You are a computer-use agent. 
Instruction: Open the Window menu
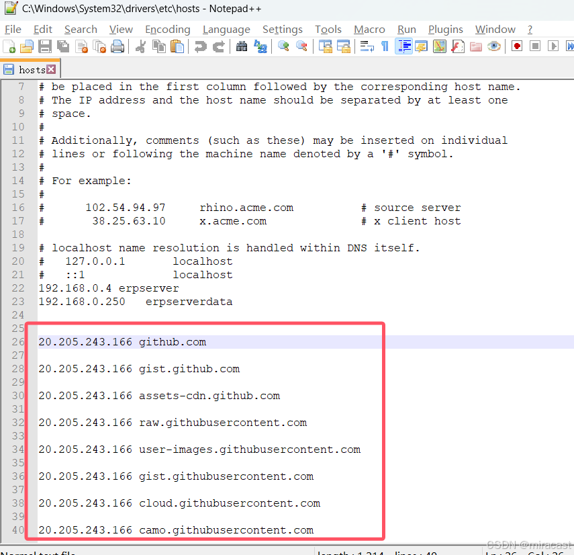pyautogui.click(x=495, y=30)
